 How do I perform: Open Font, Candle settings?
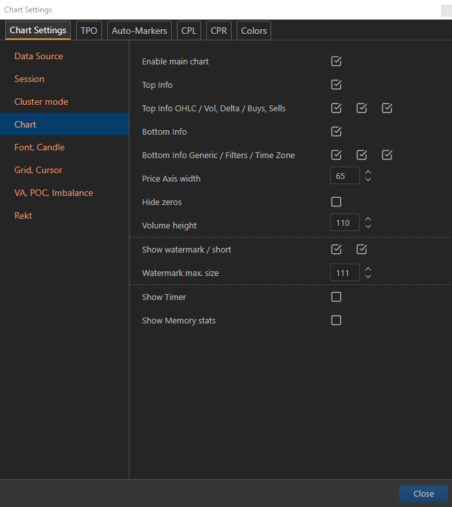coord(64,147)
